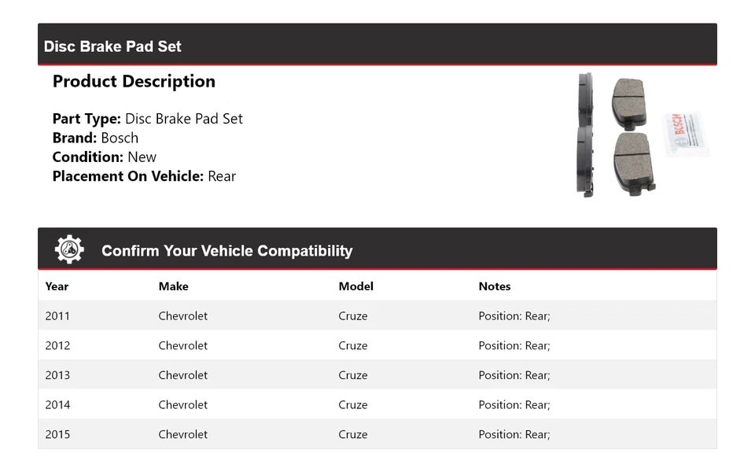The height and width of the screenshot is (472, 755).
Task: Click the gear compatibility icon
Action: point(69,249)
